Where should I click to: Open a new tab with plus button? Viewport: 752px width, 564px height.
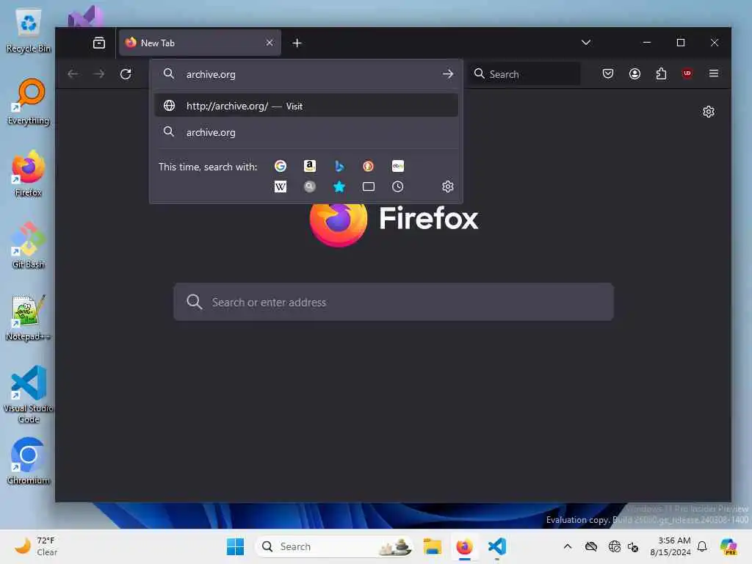(x=297, y=43)
